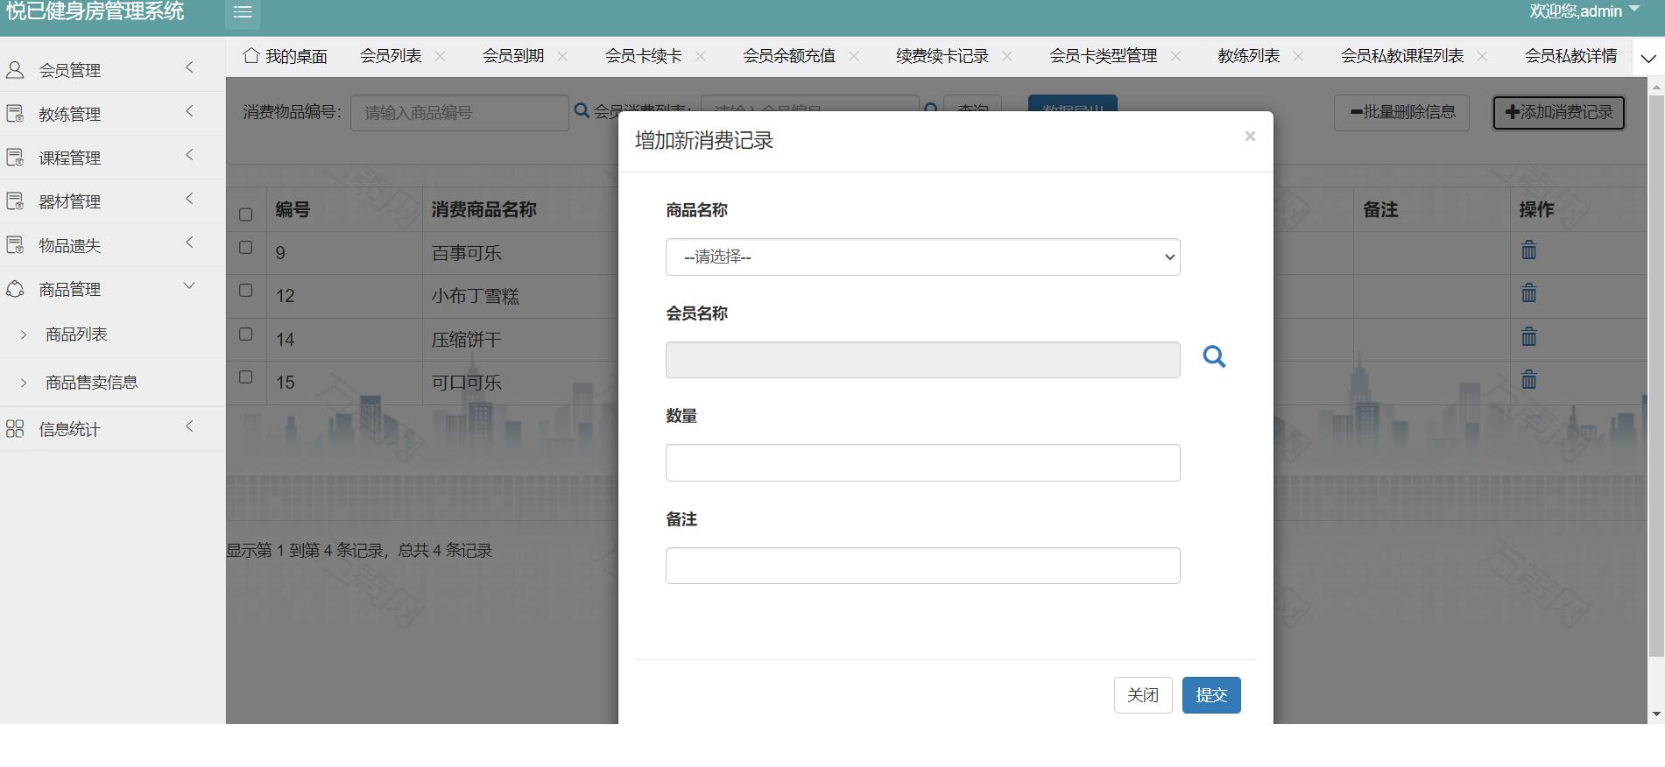
Task: Expand the 会员管理 sidebar menu
Action: coord(189,67)
